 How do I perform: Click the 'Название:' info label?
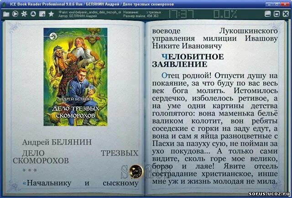coord(131,12)
